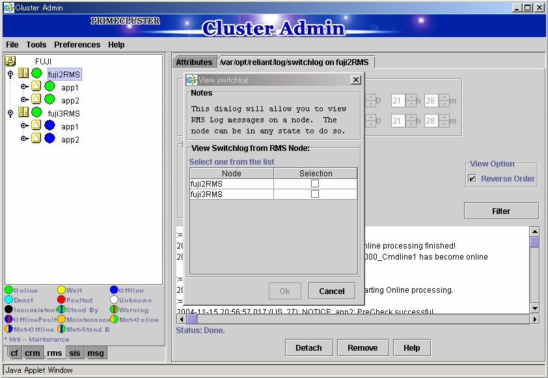Click Cancel in View switchlog dialog
The image size is (548, 378).
click(332, 291)
